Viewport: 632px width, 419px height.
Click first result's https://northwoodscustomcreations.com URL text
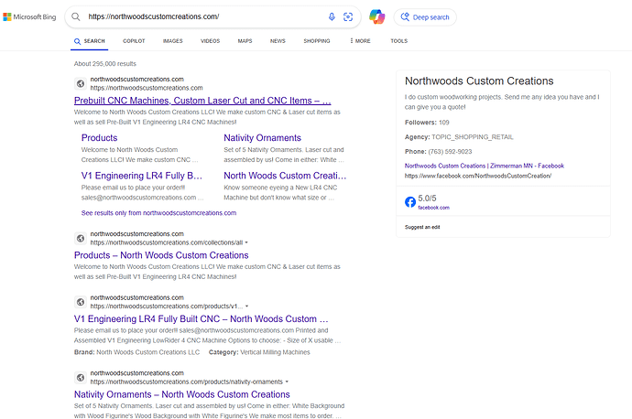pos(147,88)
